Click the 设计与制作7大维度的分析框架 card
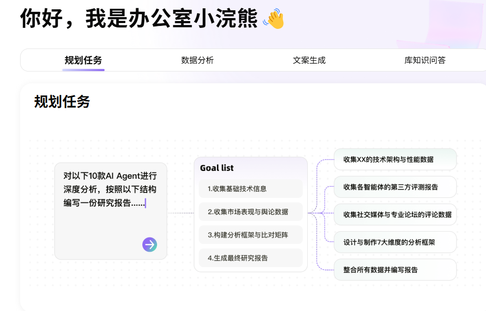The width and height of the screenshot is (486, 311). (x=395, y=242)
